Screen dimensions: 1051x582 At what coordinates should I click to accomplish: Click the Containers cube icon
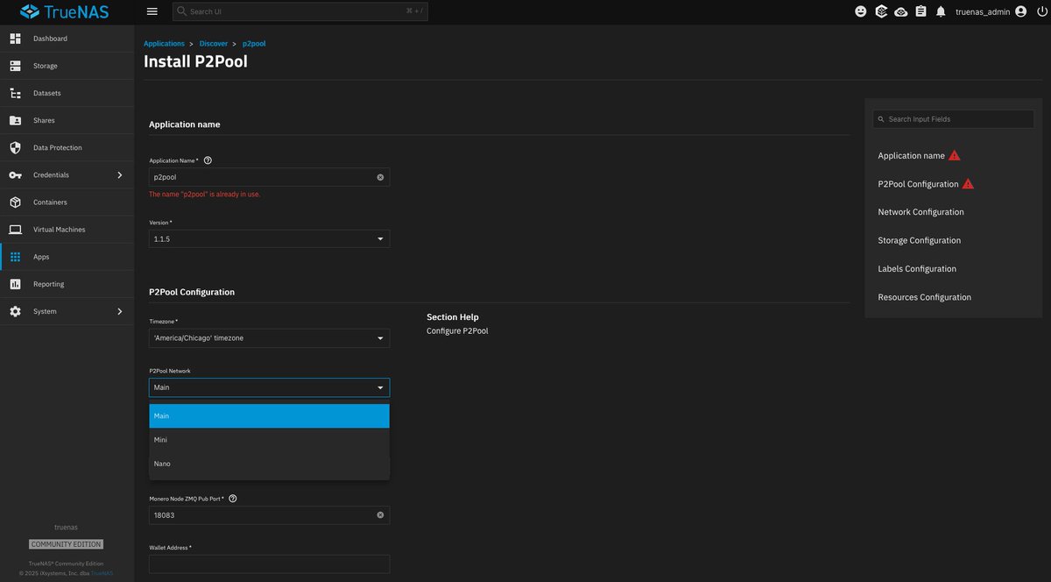tap(15, 202)
